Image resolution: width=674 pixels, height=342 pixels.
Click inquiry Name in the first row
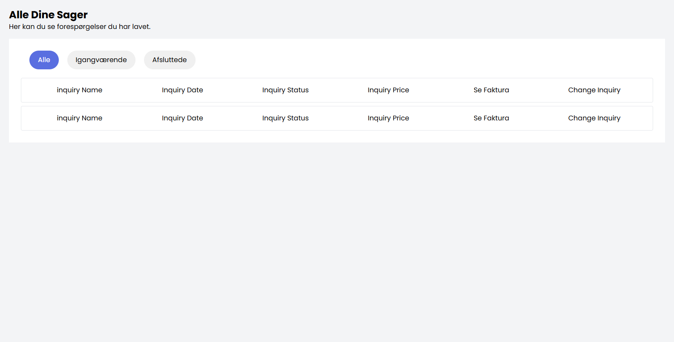coord(80,90)
